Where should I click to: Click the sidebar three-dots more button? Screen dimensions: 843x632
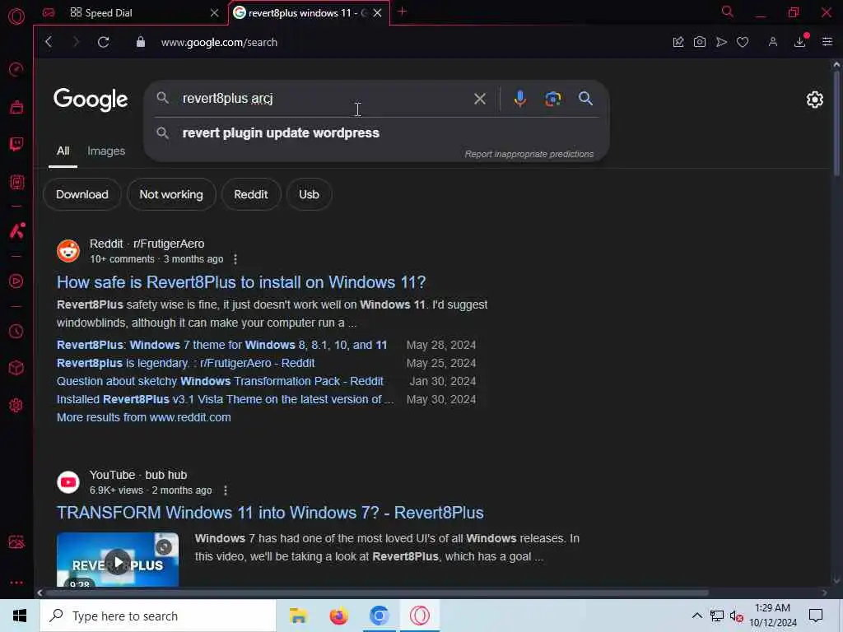[16, 583]
